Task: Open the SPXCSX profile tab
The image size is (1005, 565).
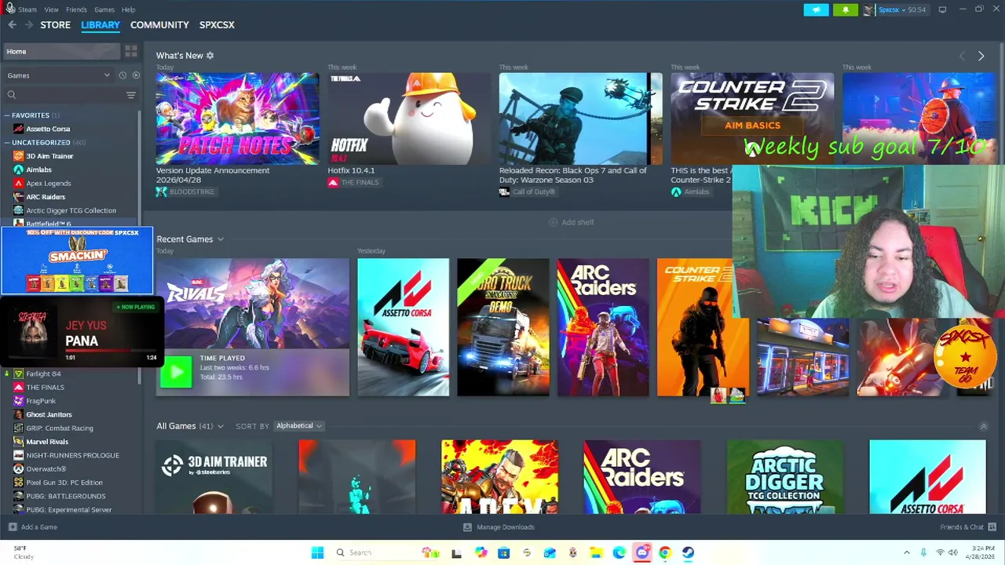Action: point(217,25)
